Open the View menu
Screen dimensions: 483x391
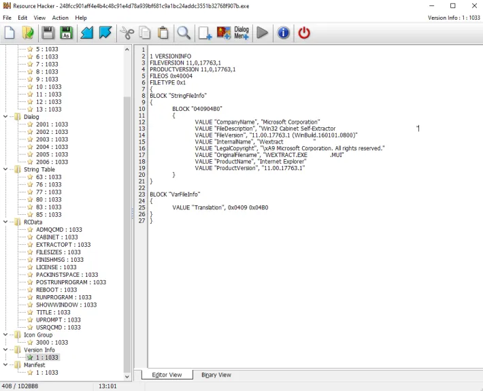[39, 18]
